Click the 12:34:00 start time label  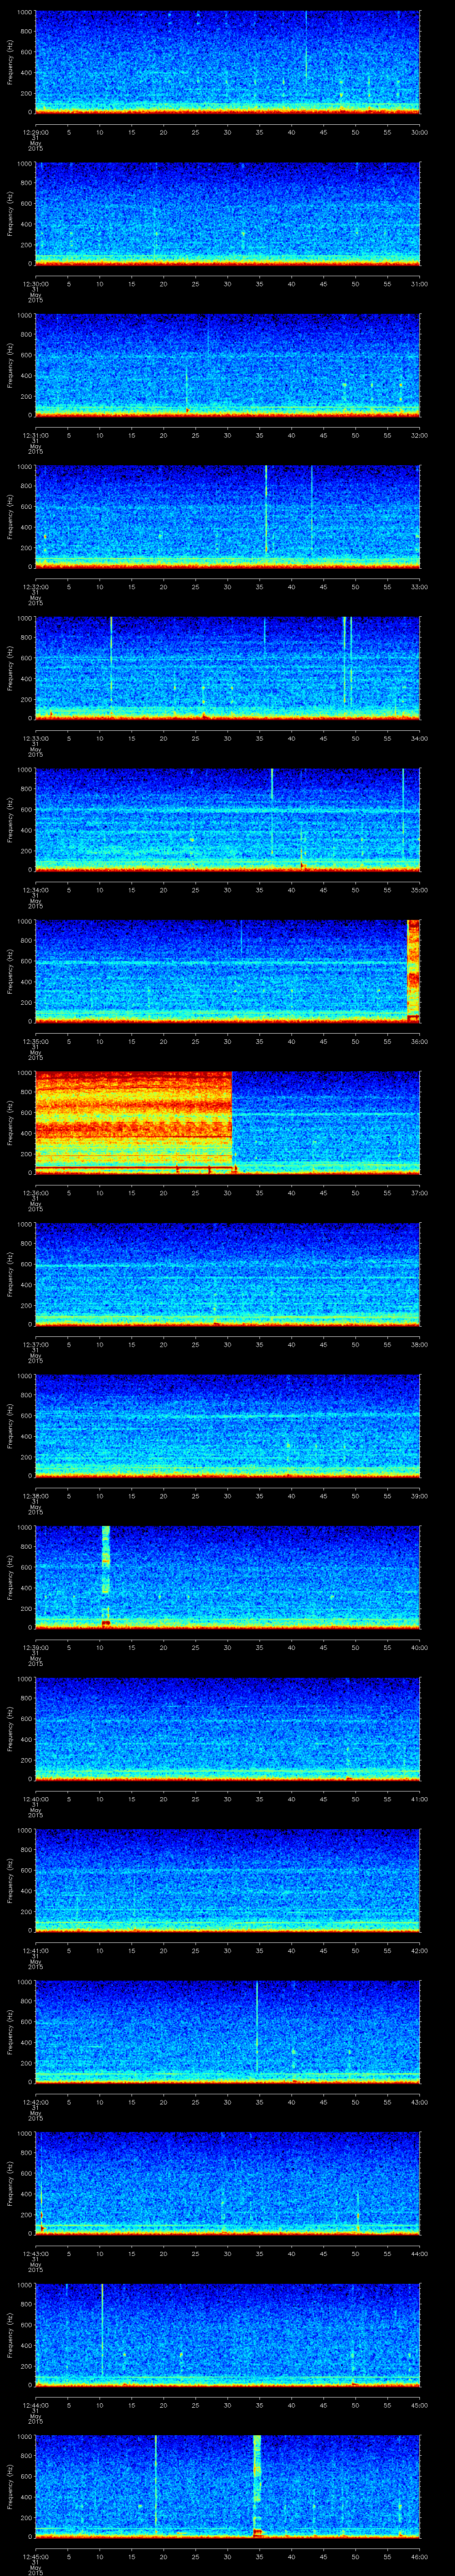[x=35, y=890]
